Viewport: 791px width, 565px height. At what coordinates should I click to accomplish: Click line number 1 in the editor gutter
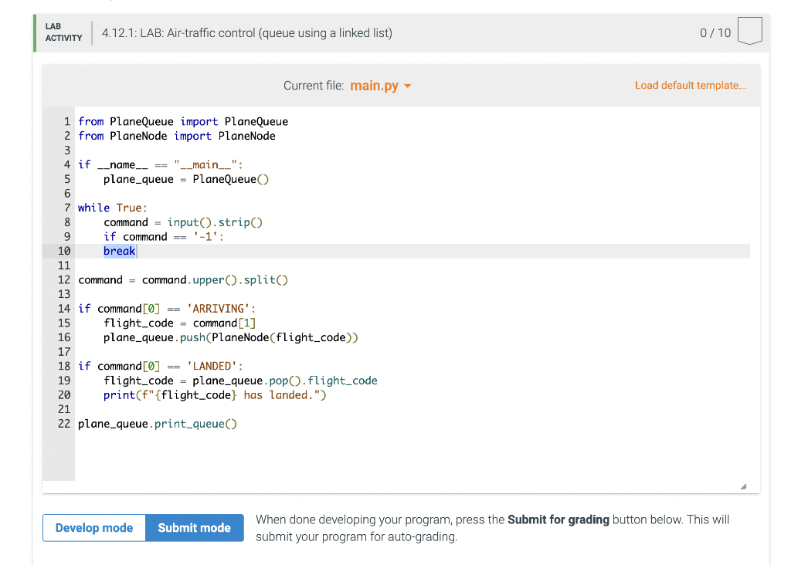click(x=67, y=121)
